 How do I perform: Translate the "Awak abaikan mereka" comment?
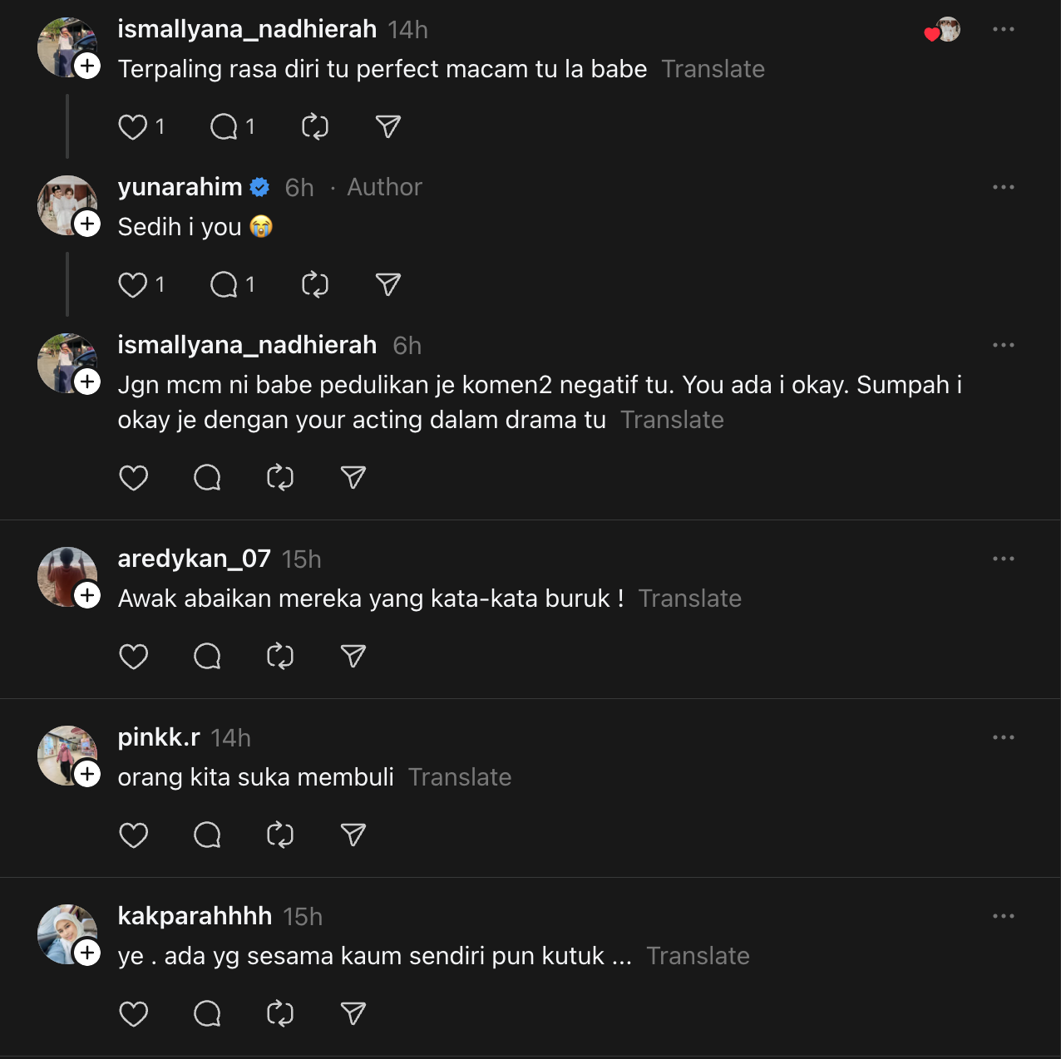pos(689,598)
